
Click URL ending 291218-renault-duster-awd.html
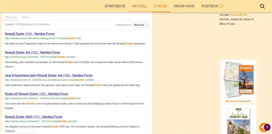41,121
